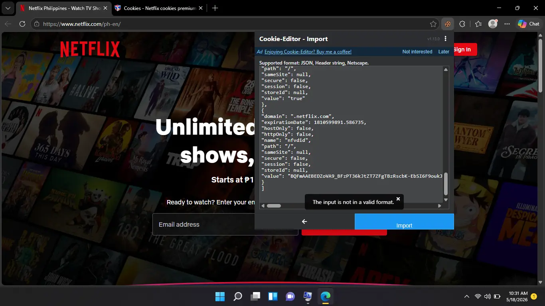Click the textarea vertical scrollbar thumb
545x306 pixels.
pos(446,184)
